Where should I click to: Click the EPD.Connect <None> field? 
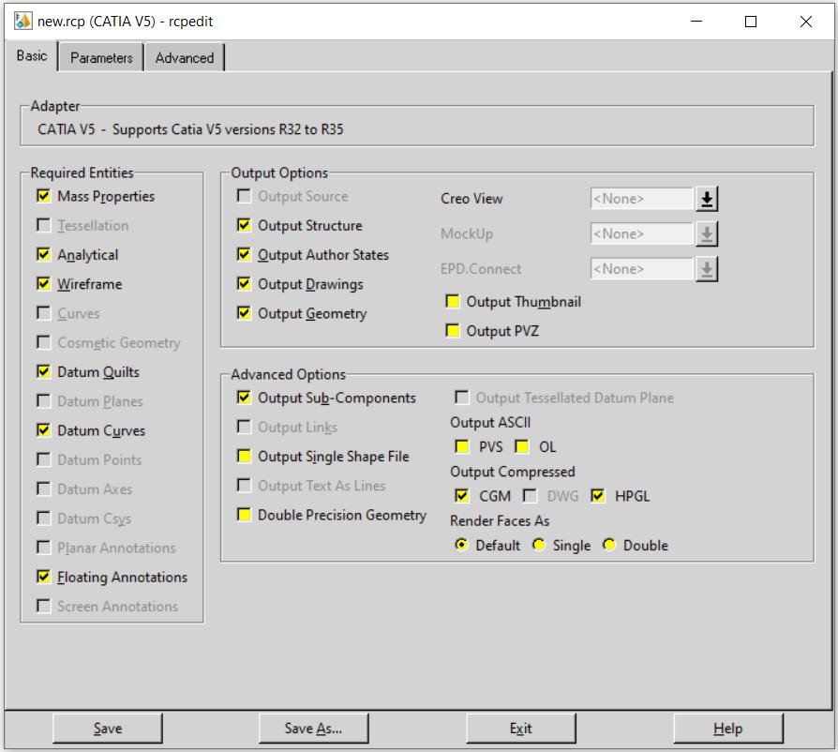click(641, 269)
